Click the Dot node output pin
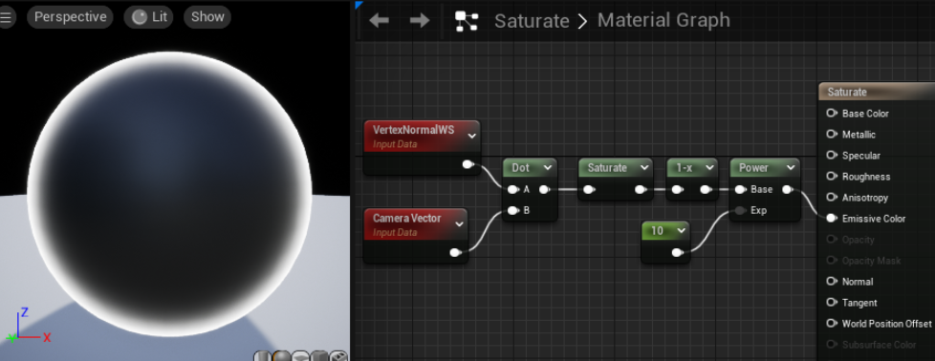 coord(544,190)
